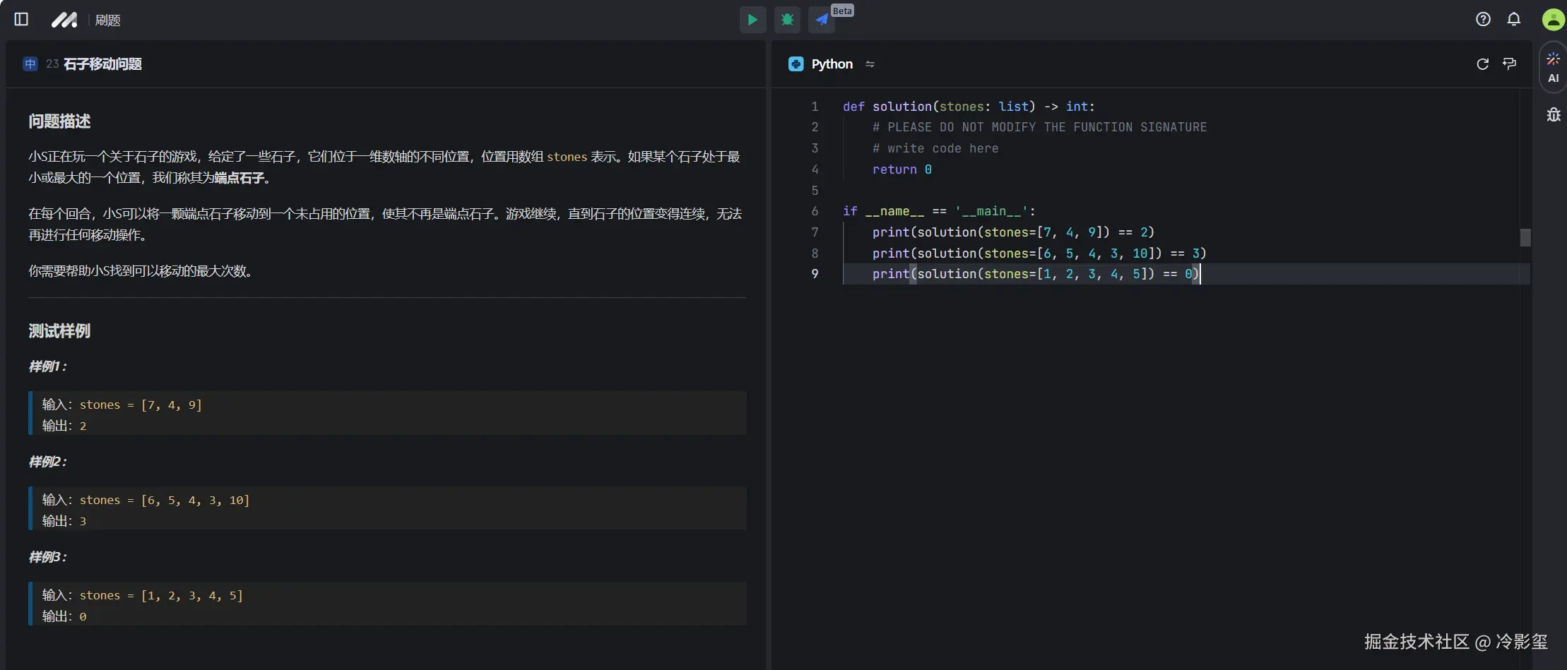This screenshot has height=670, width=1567.
Task: Click the input 'stones = [1, 2, 3, 4, 5]' sample
Action: pyautogui.click(x=161, y=595)
